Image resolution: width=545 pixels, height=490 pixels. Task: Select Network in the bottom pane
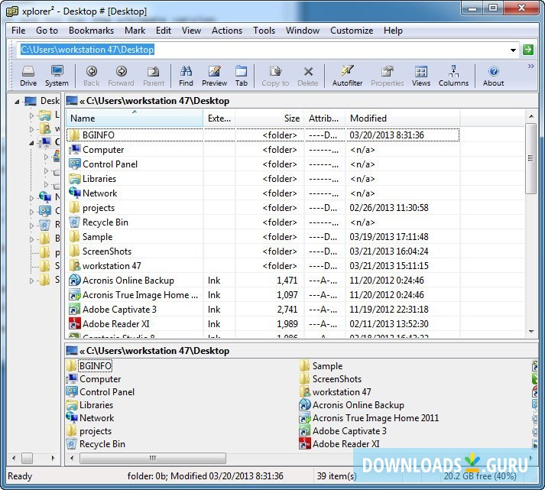tap(90, 418)
